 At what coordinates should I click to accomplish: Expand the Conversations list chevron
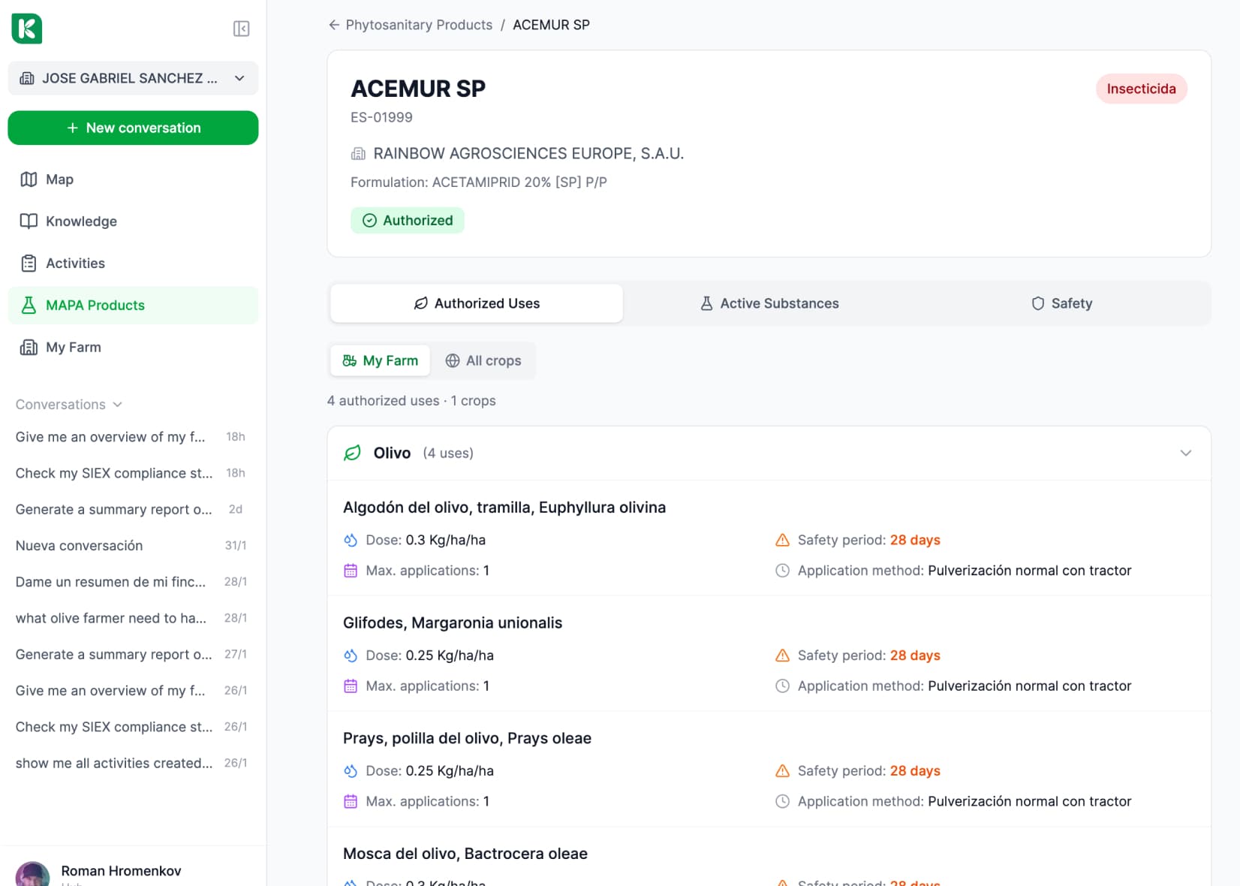click(117, 404)
